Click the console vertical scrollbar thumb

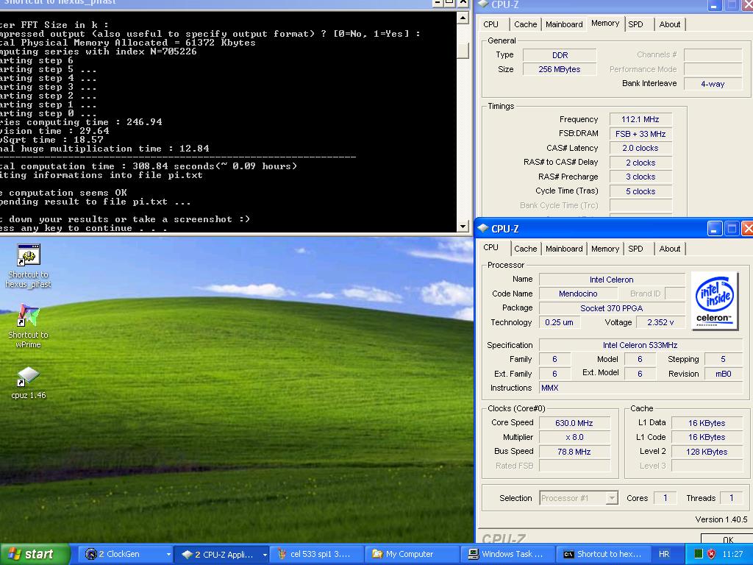pyautogui.click(x=463, y=51)
